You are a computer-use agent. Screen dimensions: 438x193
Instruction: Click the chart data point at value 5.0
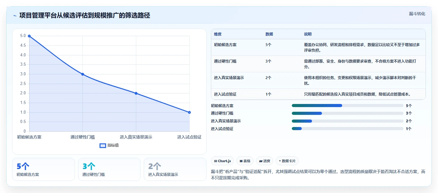[x=29, y=36]
